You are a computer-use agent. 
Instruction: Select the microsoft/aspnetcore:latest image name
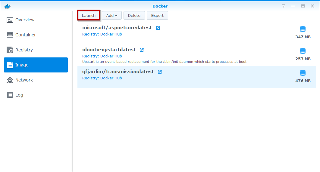click(x=117, y=28)
